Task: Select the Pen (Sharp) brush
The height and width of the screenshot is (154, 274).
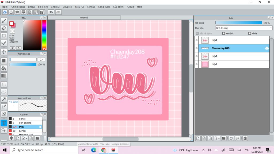Action: tap(25, 123)
